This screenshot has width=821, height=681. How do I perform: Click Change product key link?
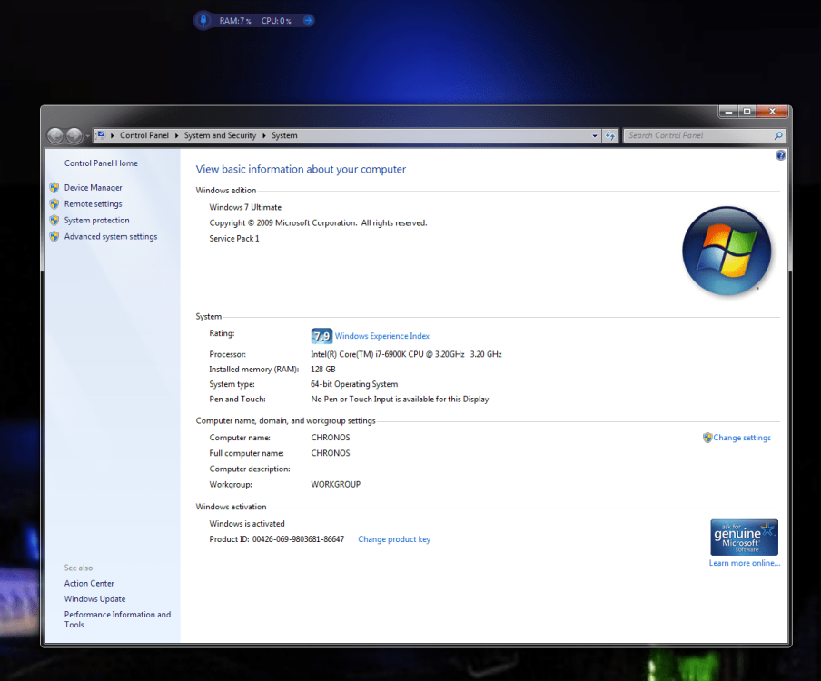(394, 539)
